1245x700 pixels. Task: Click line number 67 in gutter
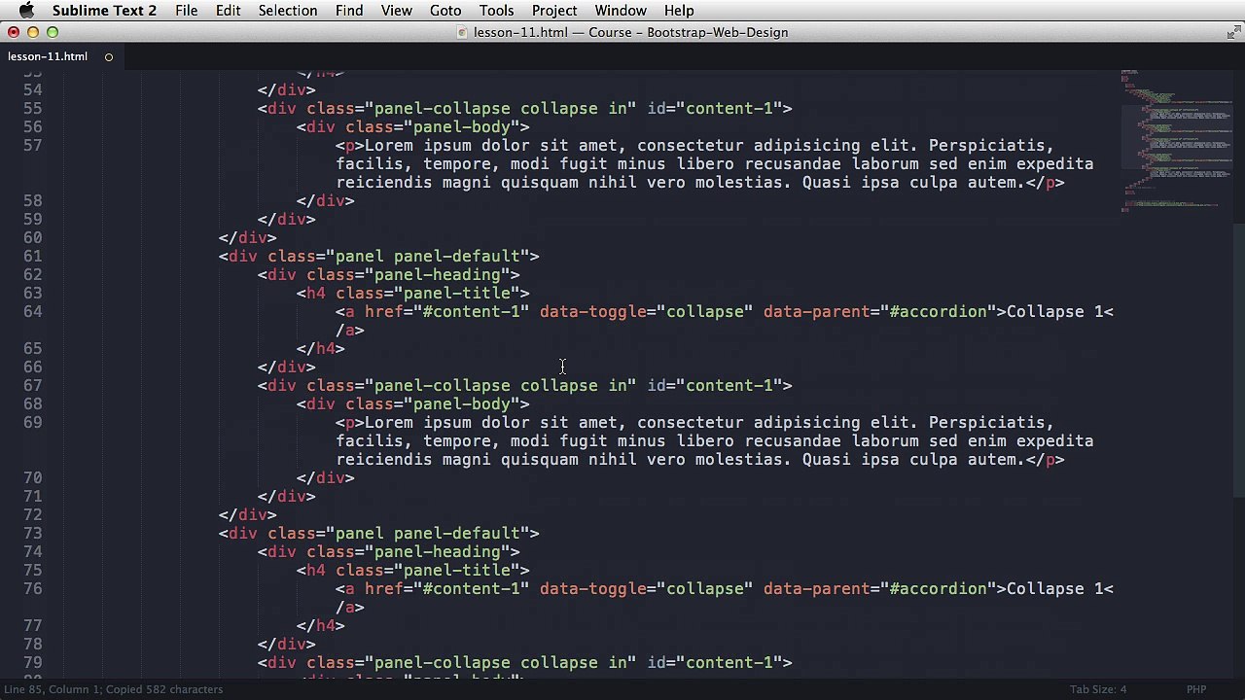[x=32, y=386]
